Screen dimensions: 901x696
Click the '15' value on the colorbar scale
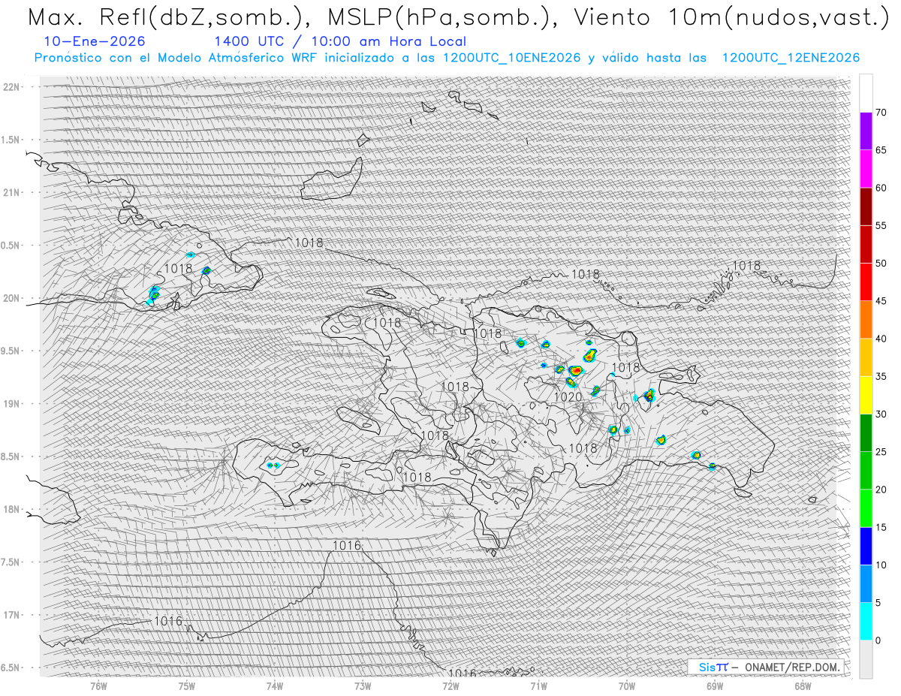(x=881, y=527)
